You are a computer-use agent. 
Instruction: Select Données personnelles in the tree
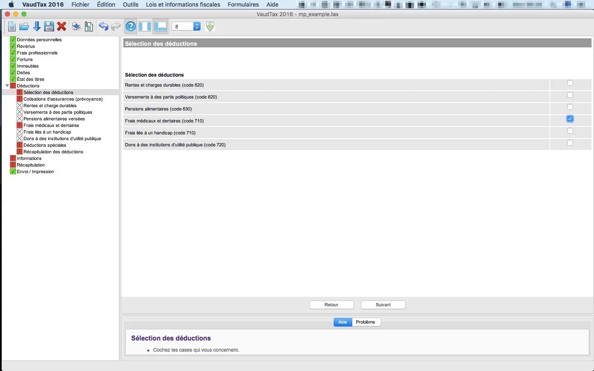39,40
